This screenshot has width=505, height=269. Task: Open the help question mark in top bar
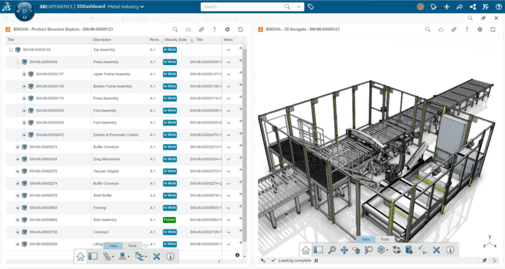tap(498, 7)
